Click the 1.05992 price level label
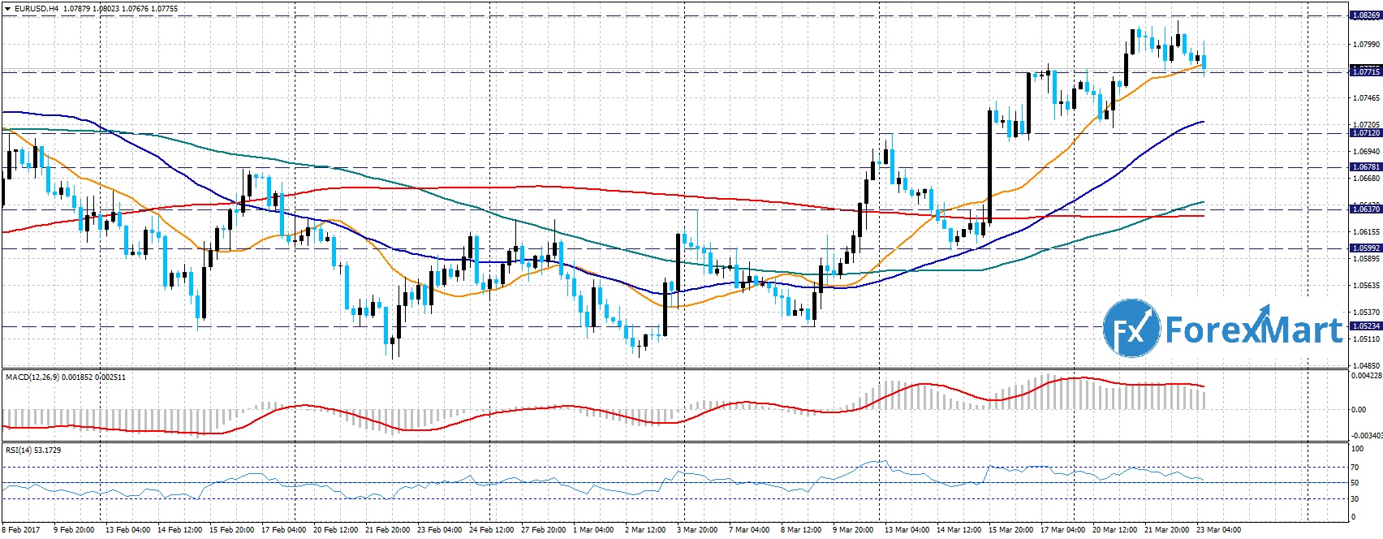Image resolution: width=1383 pixels, height=539 pixels. tap(1364, 248)
